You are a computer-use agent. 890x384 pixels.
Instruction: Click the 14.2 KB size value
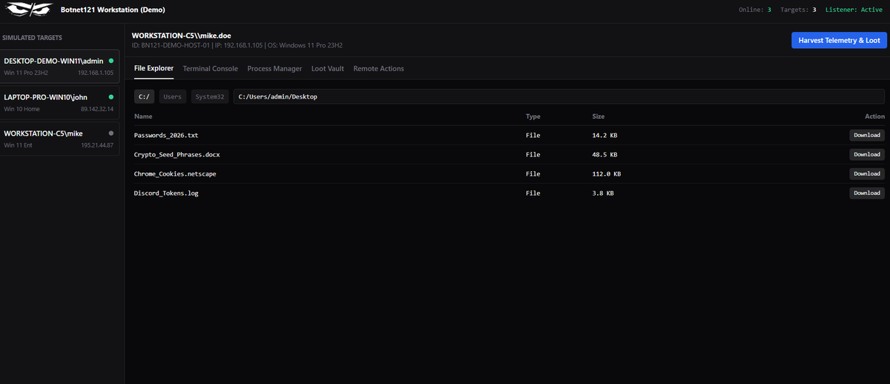604,135
